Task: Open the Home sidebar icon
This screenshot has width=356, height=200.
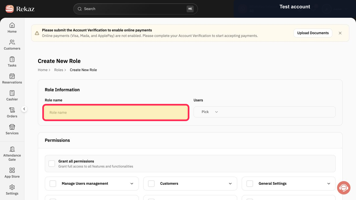Action: (12, 25)
